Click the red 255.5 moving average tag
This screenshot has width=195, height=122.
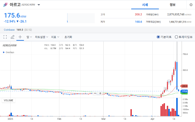point(184,86)
